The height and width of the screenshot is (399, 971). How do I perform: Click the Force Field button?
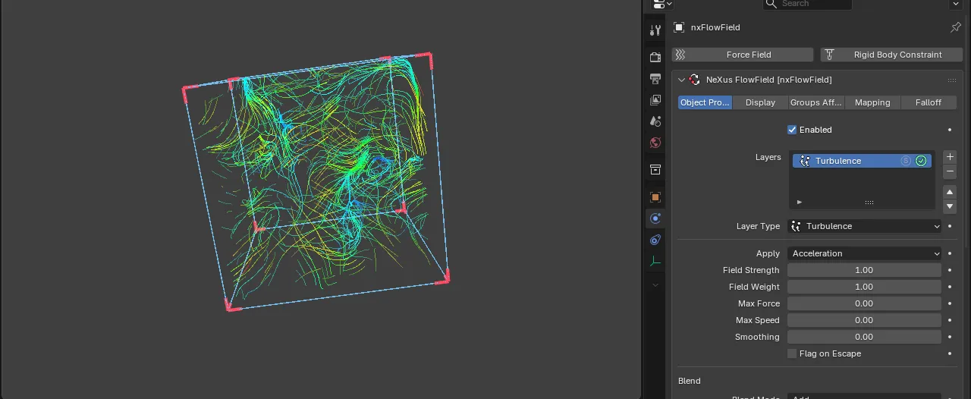(x=743, y=55)
